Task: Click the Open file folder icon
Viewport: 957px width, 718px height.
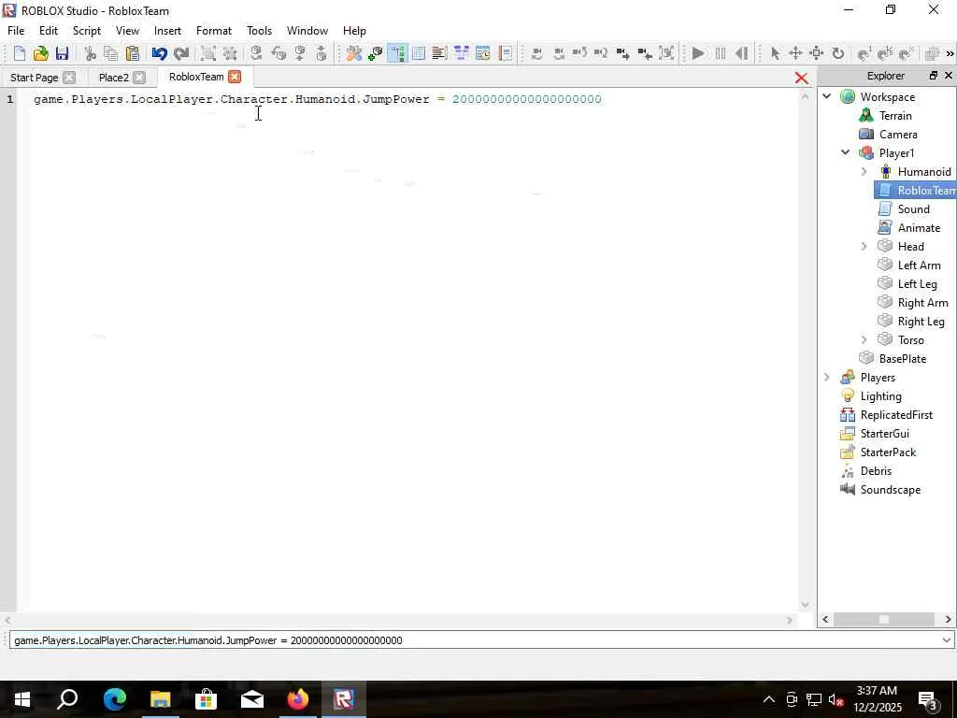Action: [40, 53]
